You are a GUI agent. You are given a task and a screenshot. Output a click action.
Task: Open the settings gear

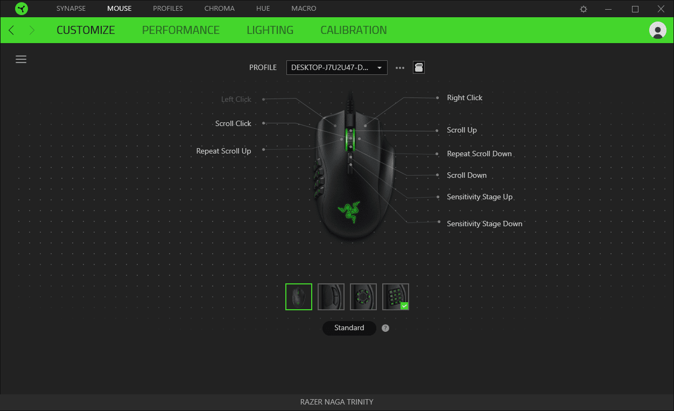[x=584, y=9]
